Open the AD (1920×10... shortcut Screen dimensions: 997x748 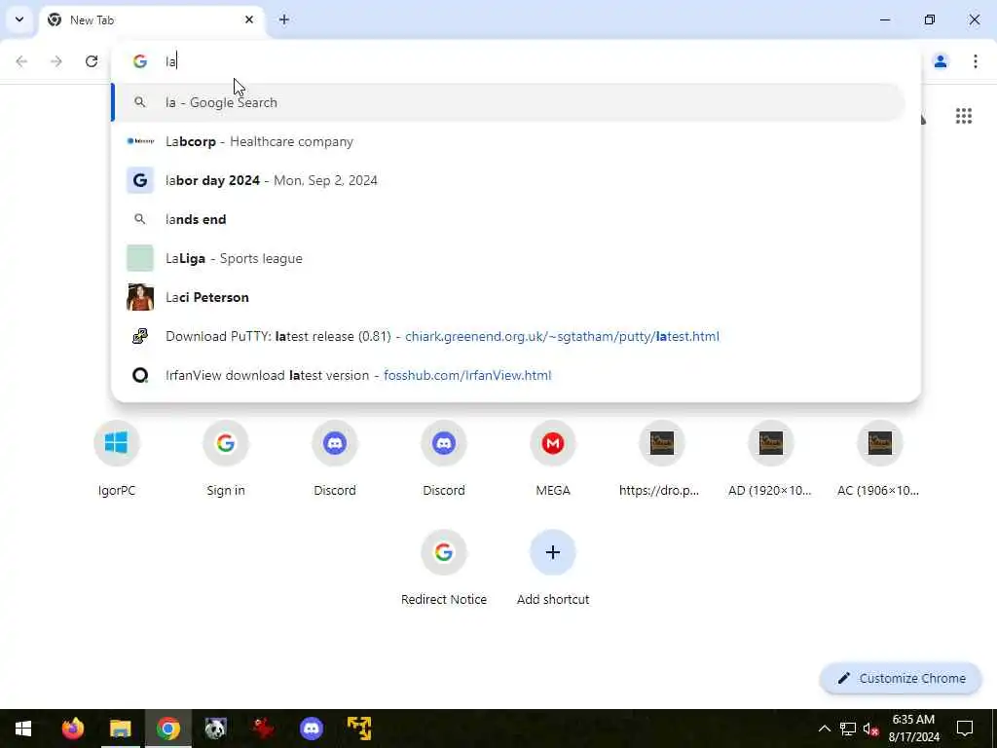(x=771, y=460)
